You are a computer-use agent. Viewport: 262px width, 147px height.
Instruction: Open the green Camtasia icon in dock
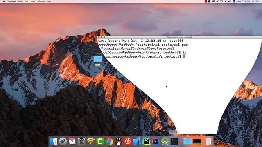point(100,141)
